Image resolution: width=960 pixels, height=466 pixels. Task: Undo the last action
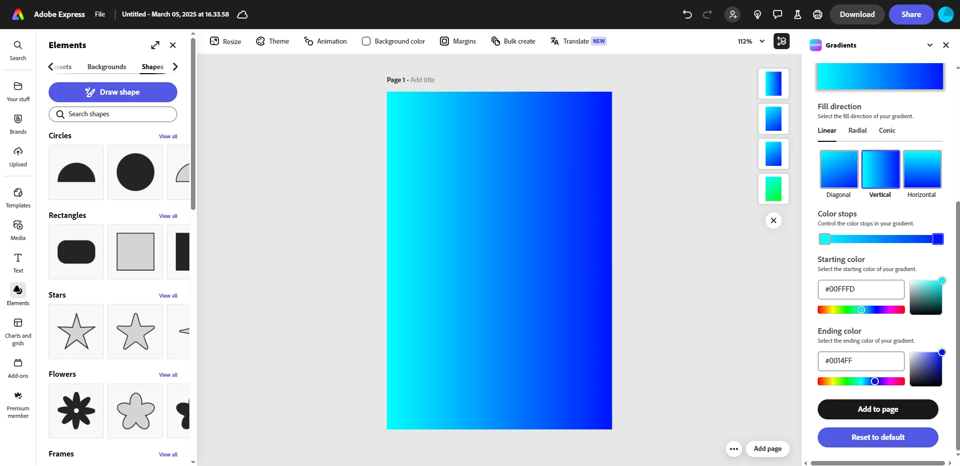tap(687, 15)
